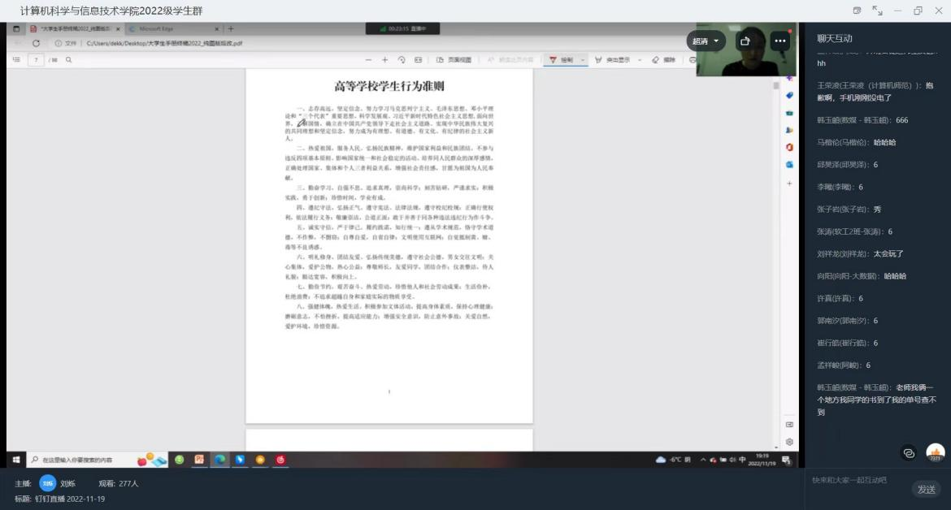The height and width of the screenshot is (510, 951).
Task: Click the Windows Start button in the taskbar
Action: pos(15,460)
